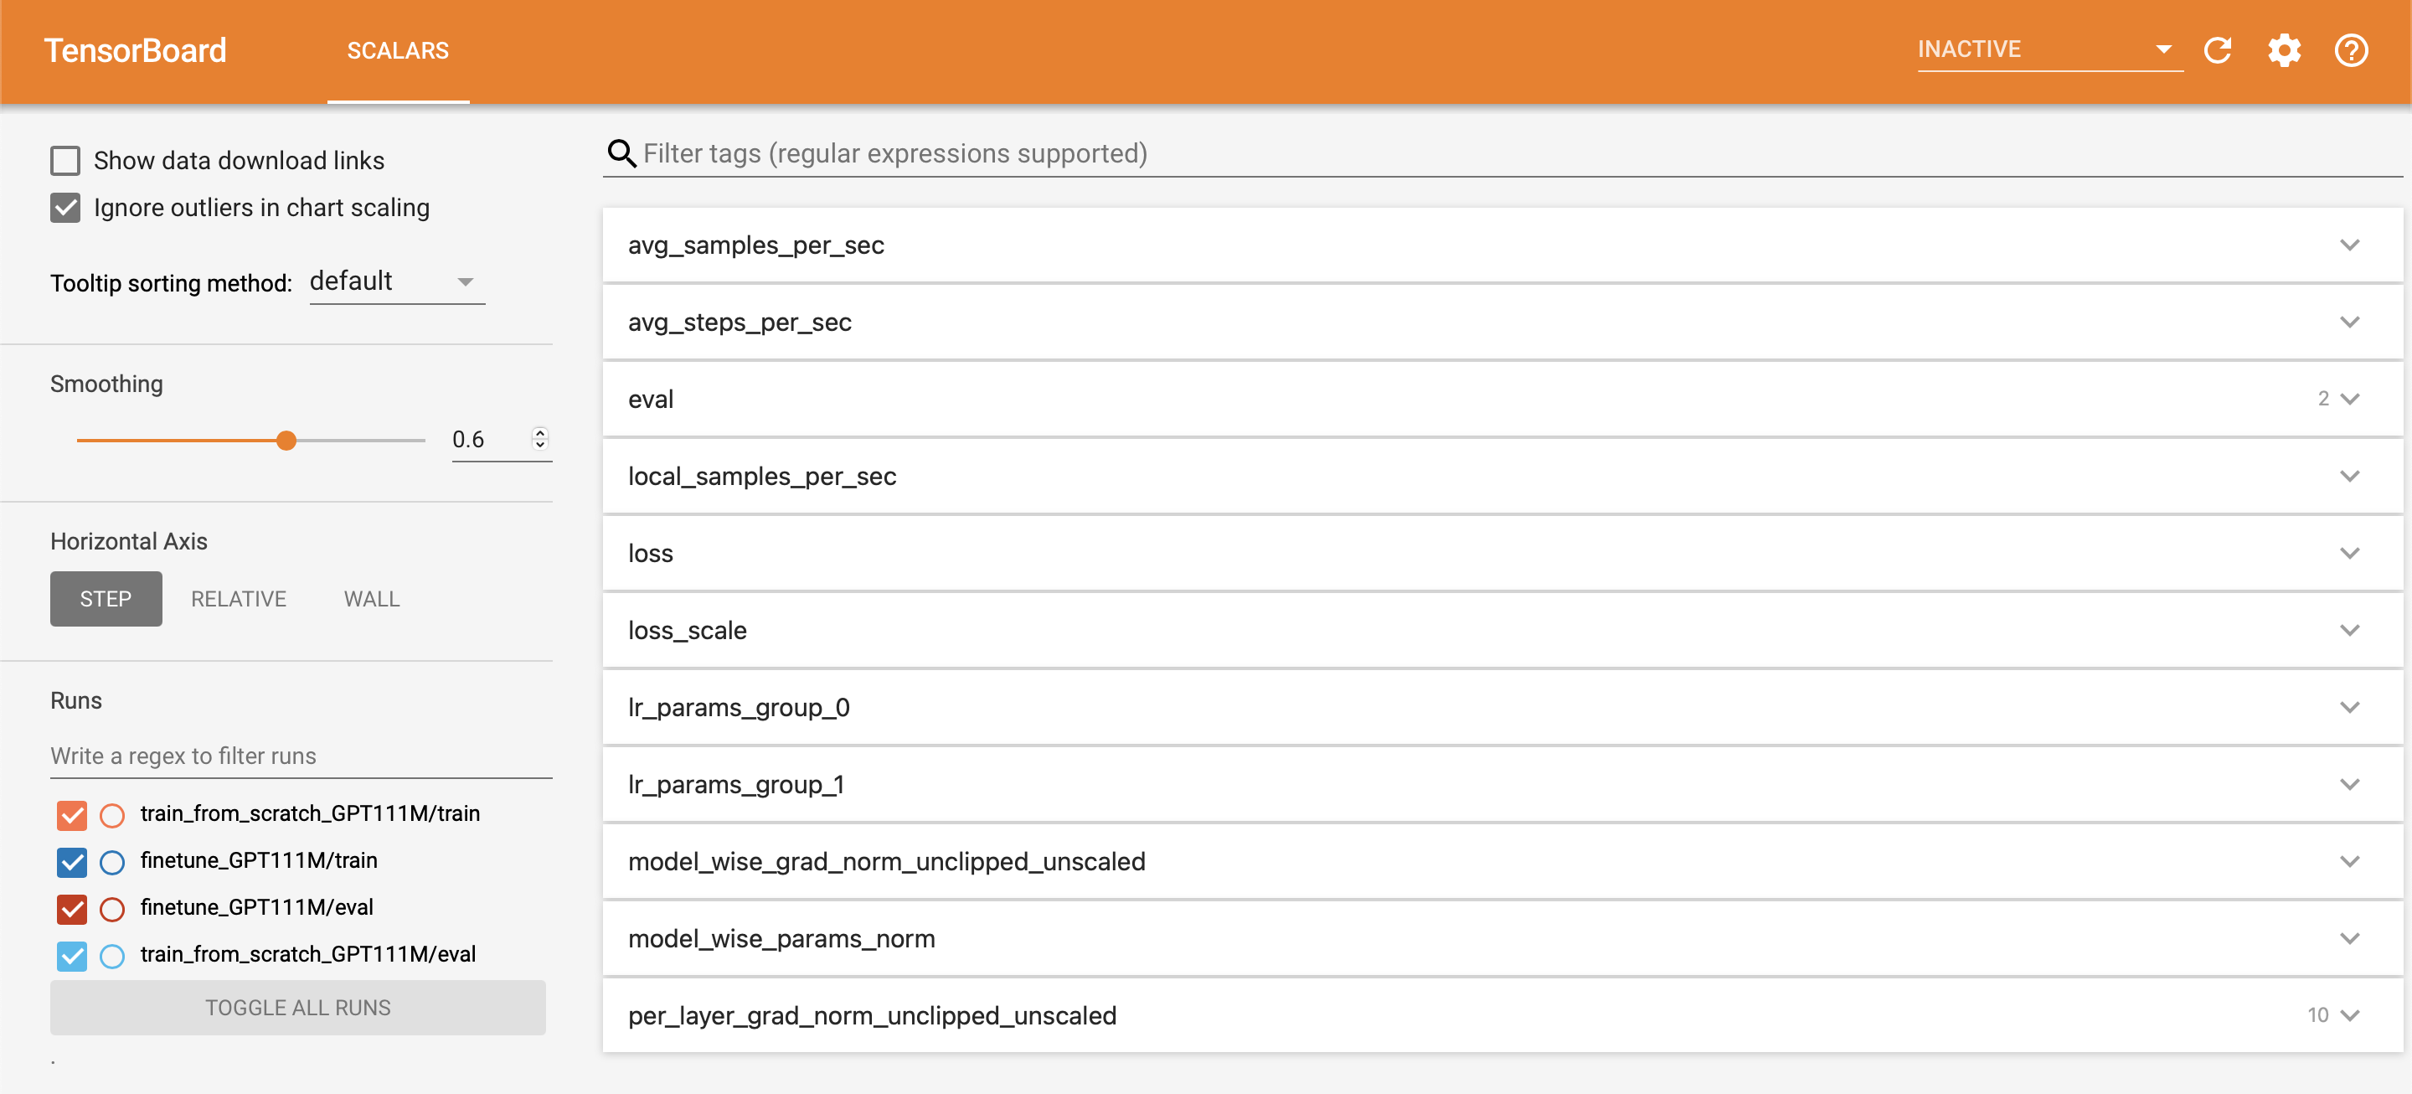Image resolution: width=2412 pixels, height=1094 pixels.
Task: Click the model_wise_grad_norm_unclipped_unscaled label
Action: pos(887,861)
